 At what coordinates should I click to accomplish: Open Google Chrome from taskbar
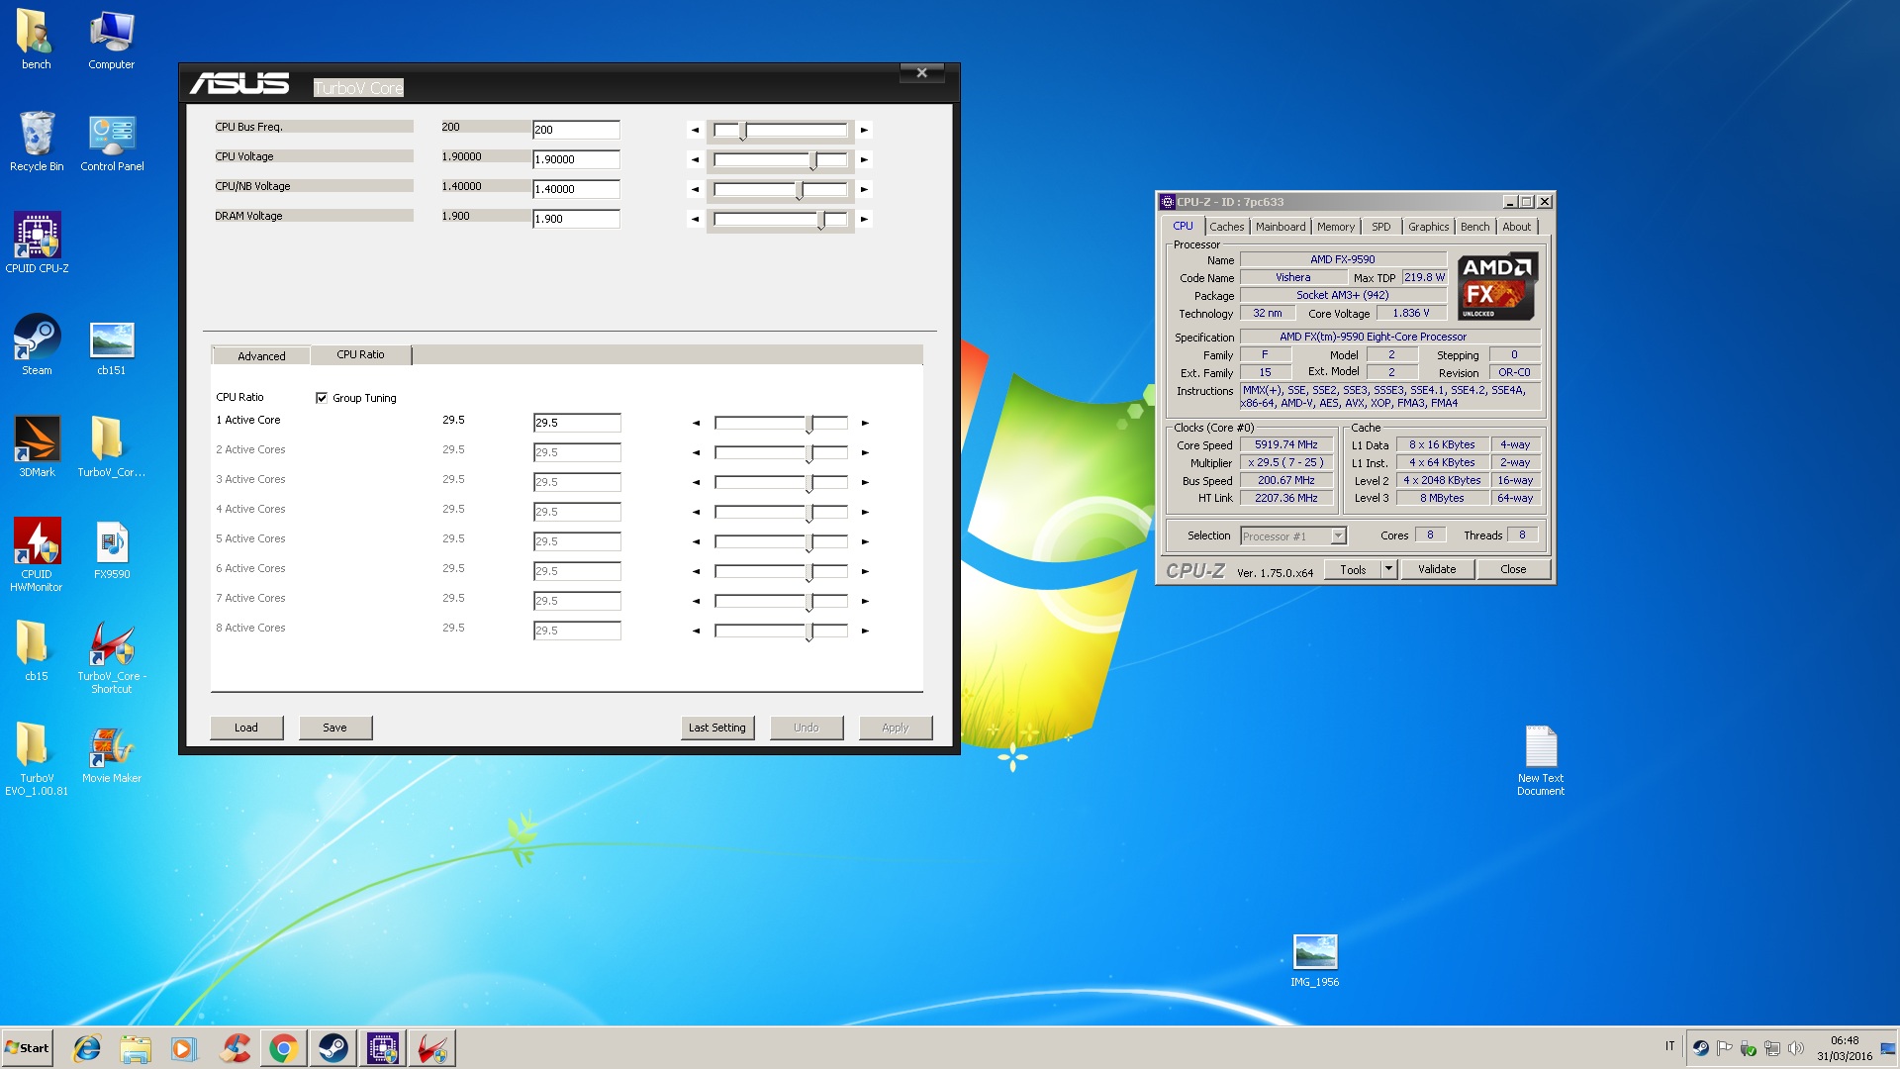coord(284,1048)
